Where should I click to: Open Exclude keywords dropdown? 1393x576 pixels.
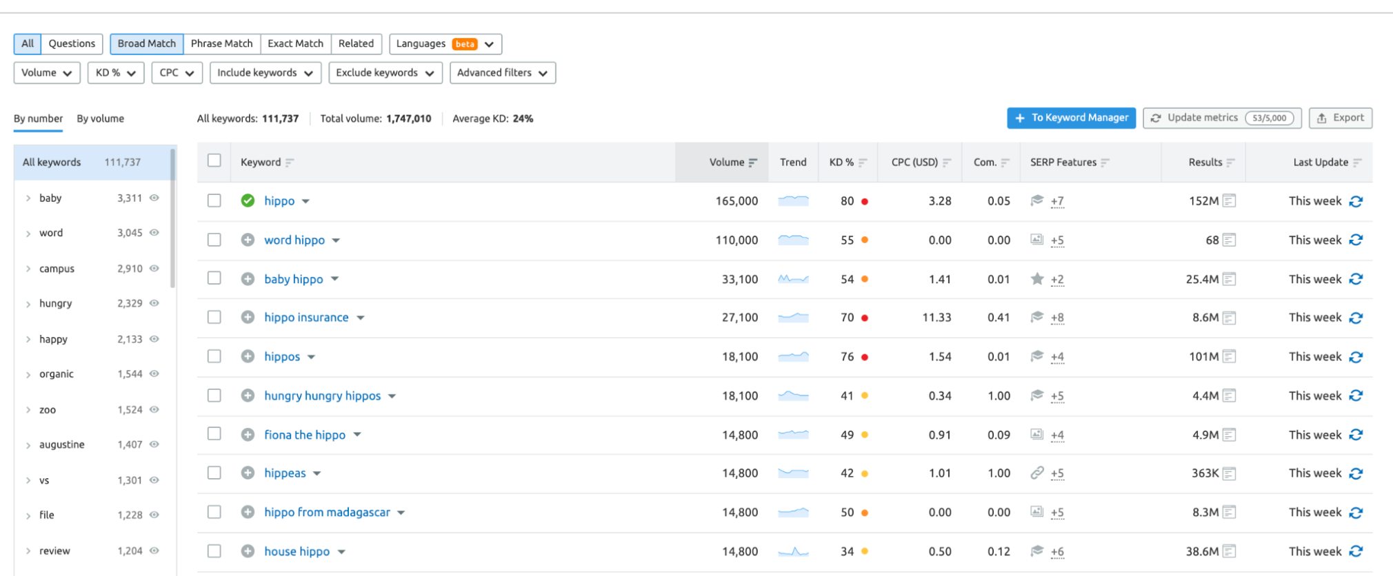385,72
